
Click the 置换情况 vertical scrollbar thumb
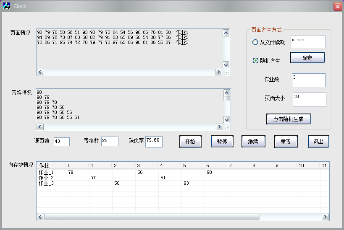pyautogui.click(x=227, y=98)
